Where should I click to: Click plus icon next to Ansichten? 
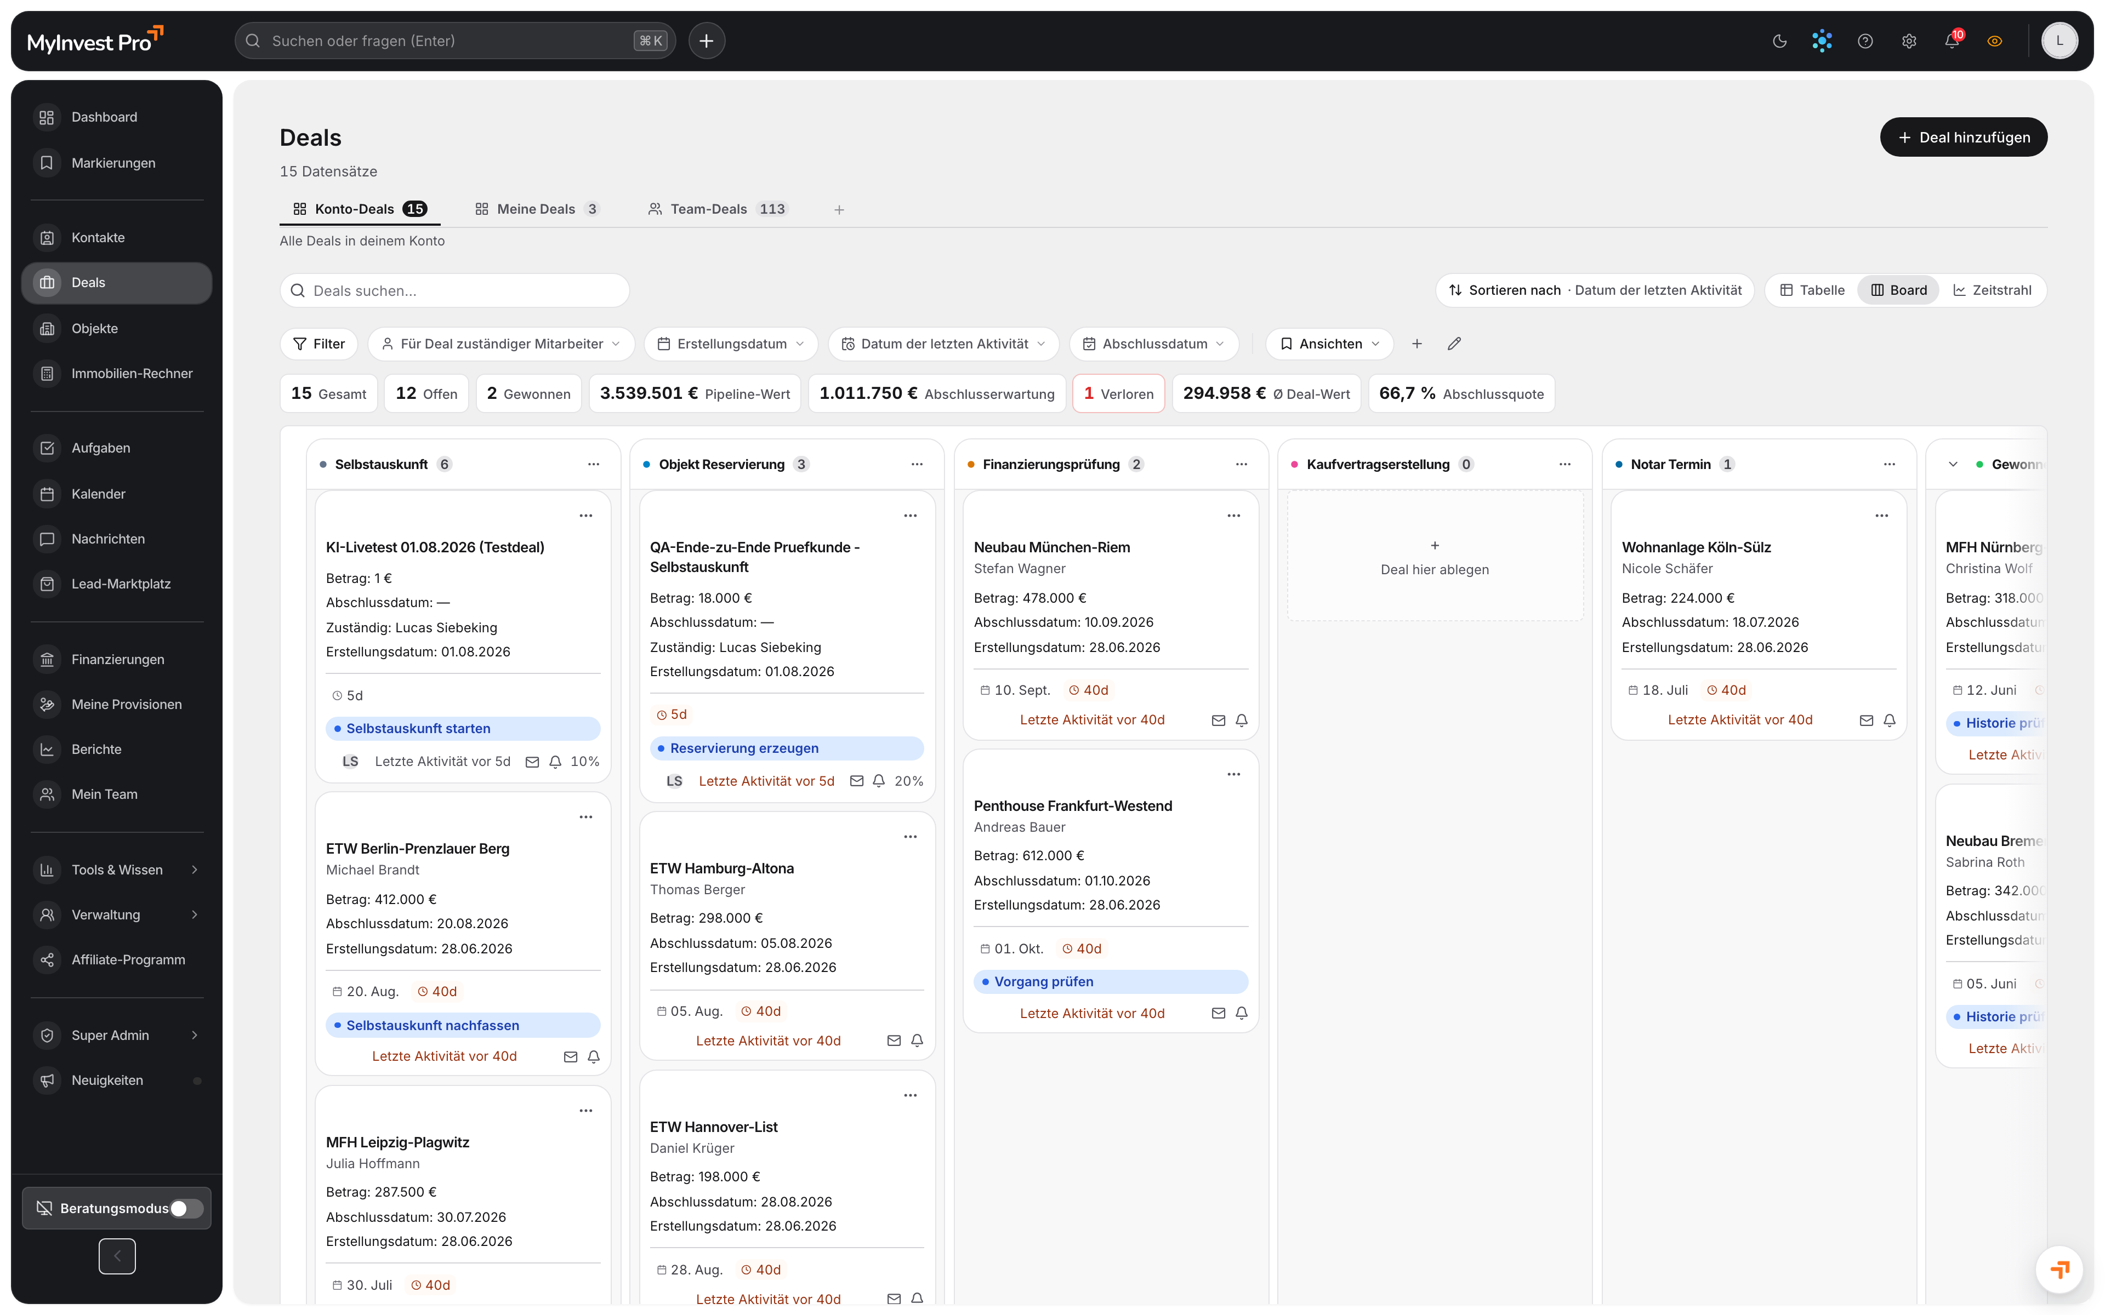[x=1416, y=344]
